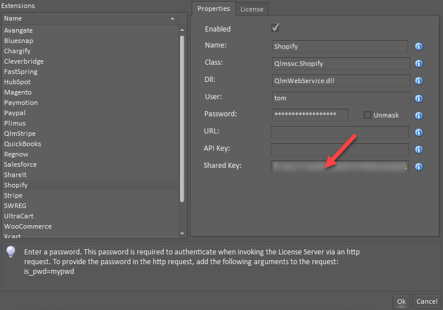Viewport: 443px width, 310px height.
Task: Click the info icon beside the User field
Action: (419, 99)
